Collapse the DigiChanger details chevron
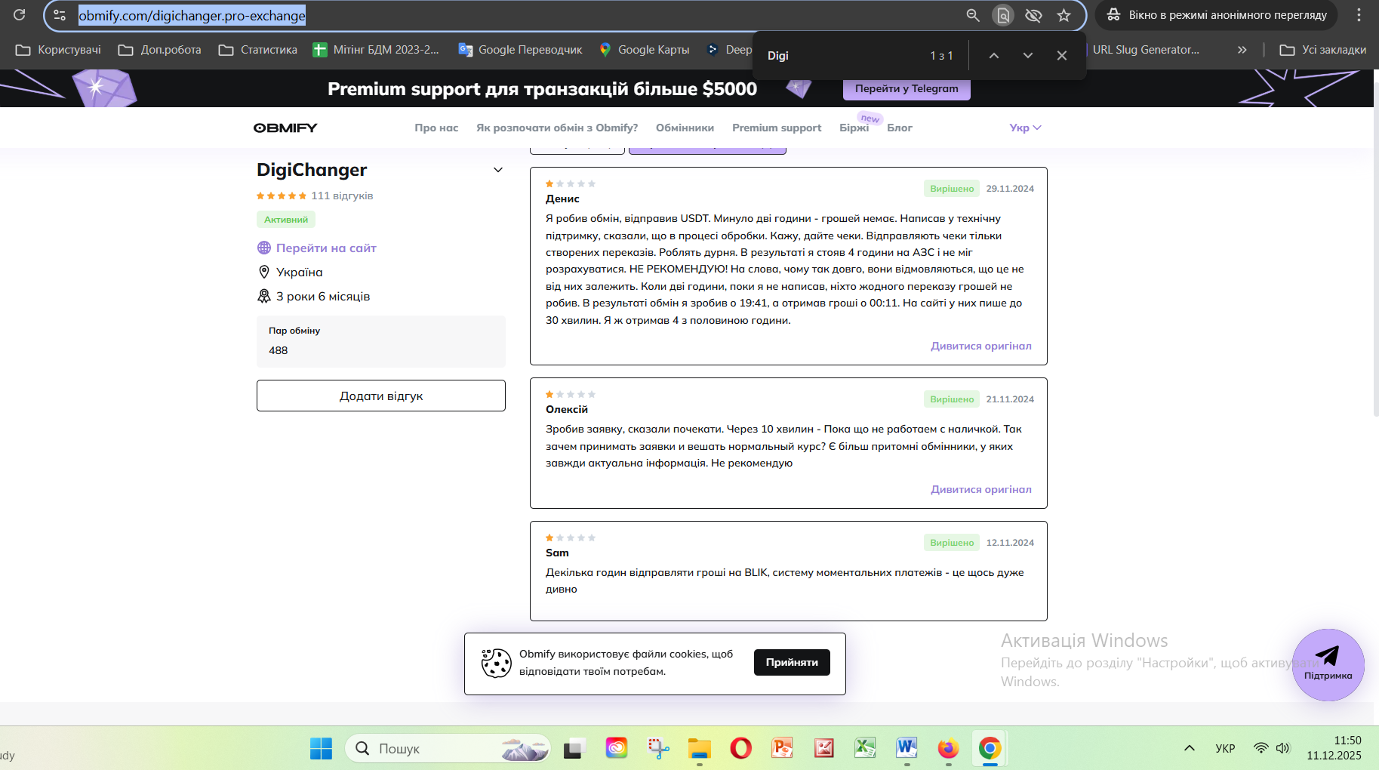The height and width of the screenshot is (770, 1379). tap(498, 170)
